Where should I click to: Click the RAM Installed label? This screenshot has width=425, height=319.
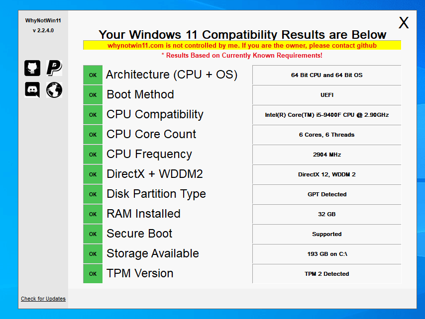pyautogui.click(x=143, y=214)
